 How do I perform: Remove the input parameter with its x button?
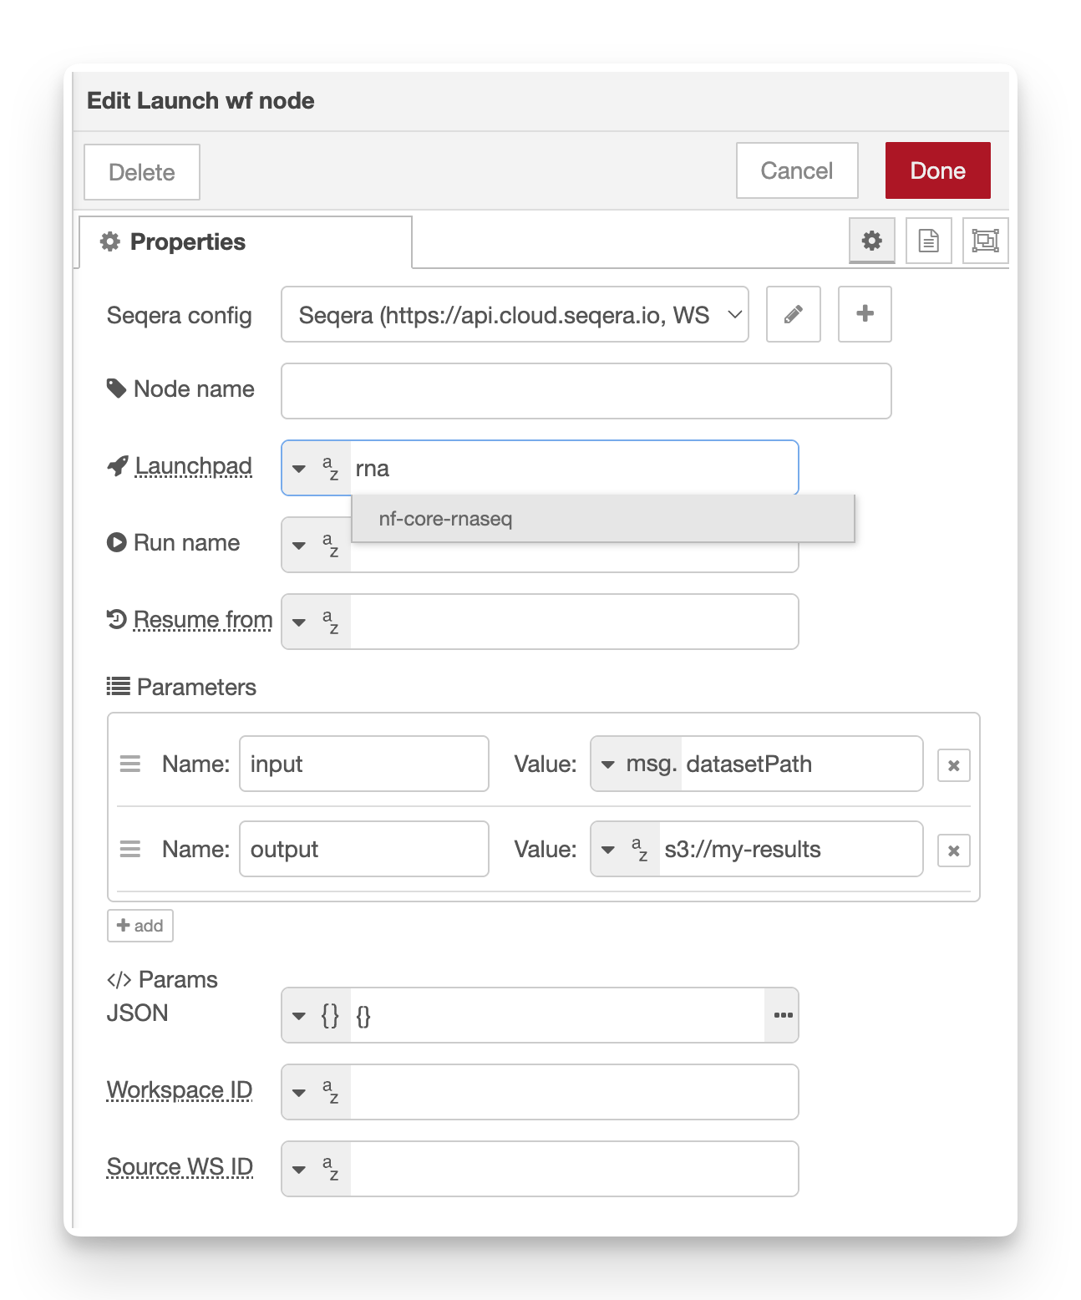pyautogui.click(x=953, y=764)
